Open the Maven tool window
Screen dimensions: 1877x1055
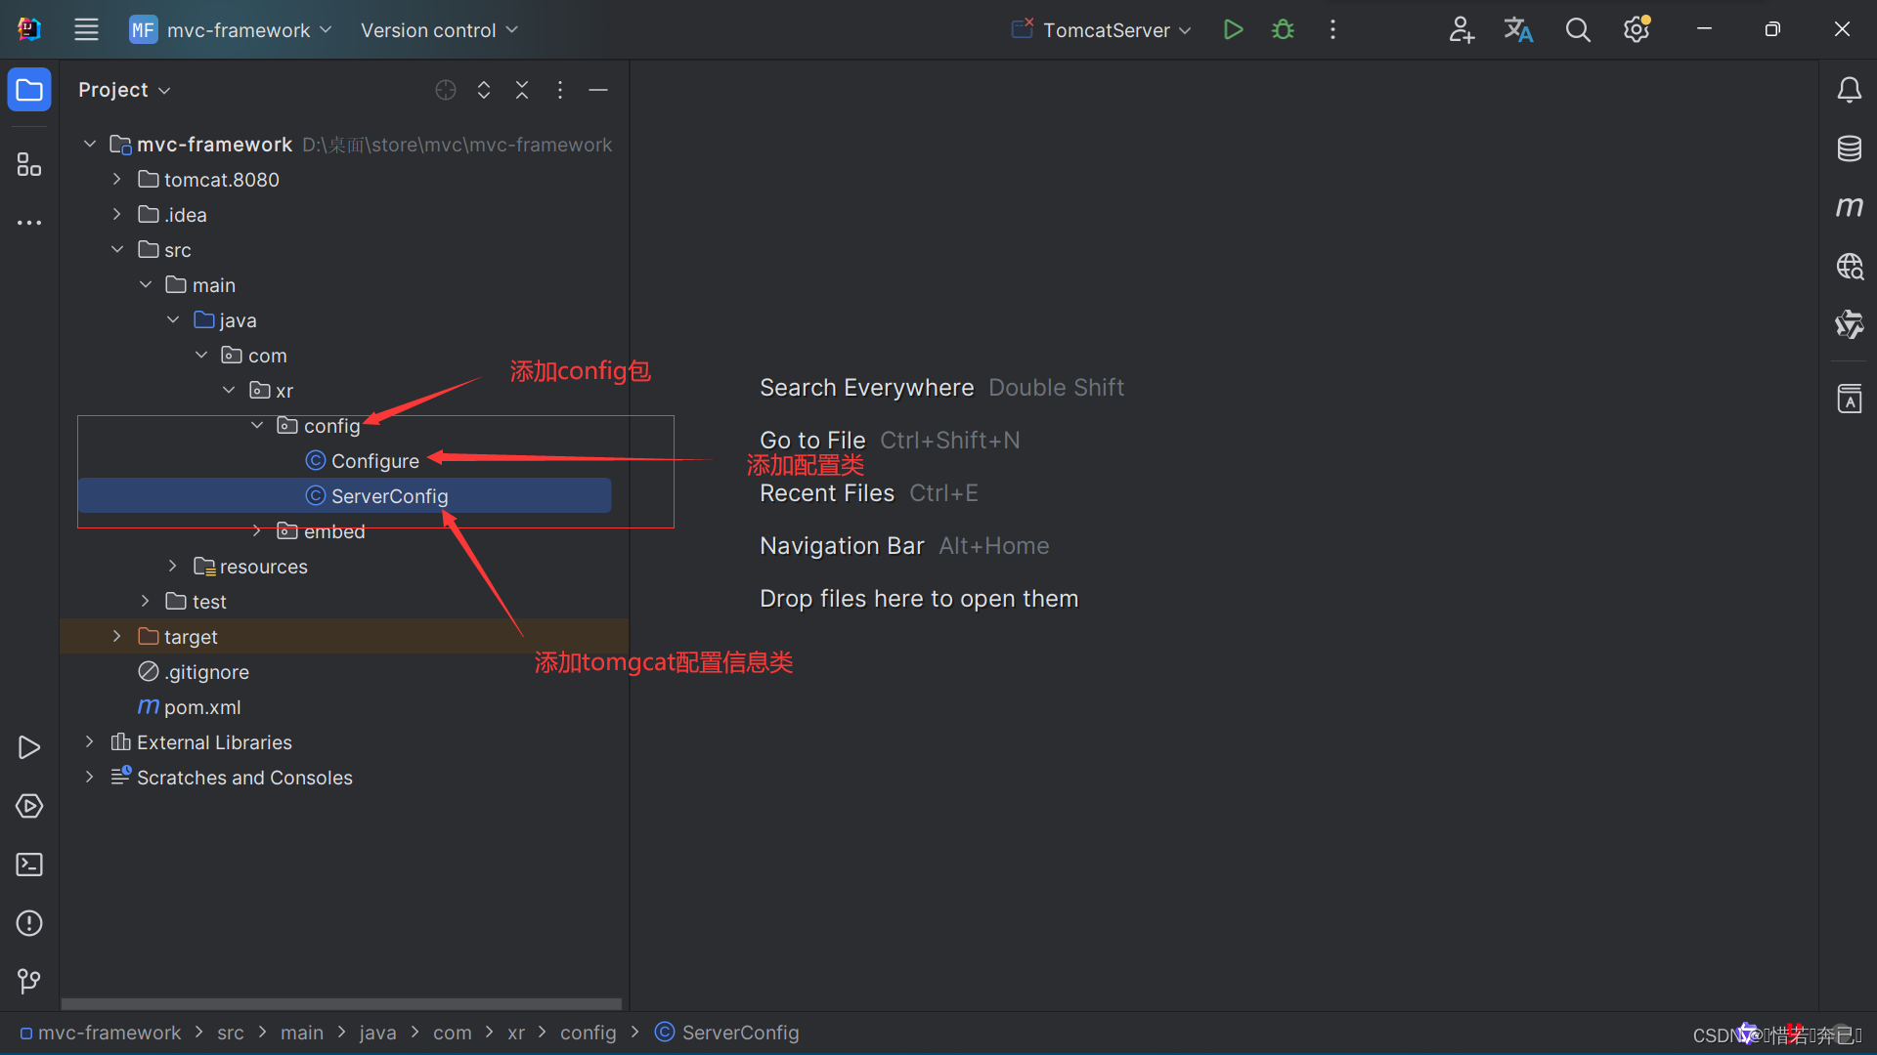(x=1849, y=207)
